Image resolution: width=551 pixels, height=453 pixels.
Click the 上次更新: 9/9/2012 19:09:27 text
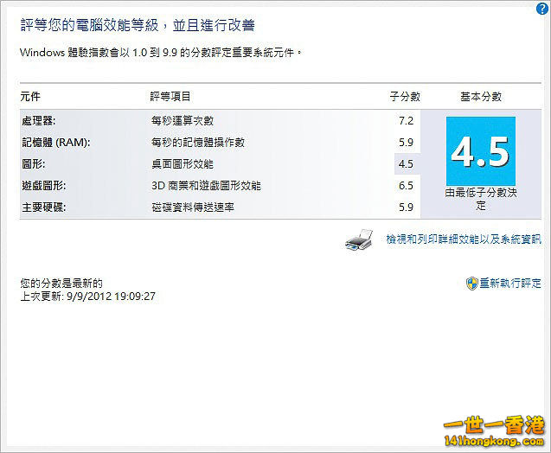88,296
